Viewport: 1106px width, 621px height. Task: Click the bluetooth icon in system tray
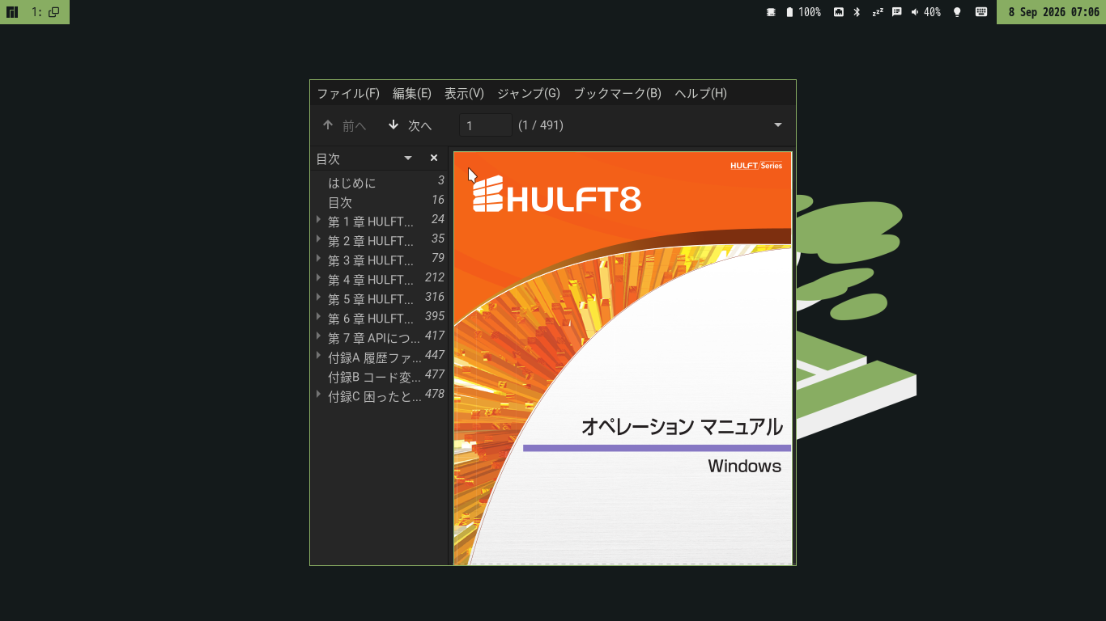[857, 12]
